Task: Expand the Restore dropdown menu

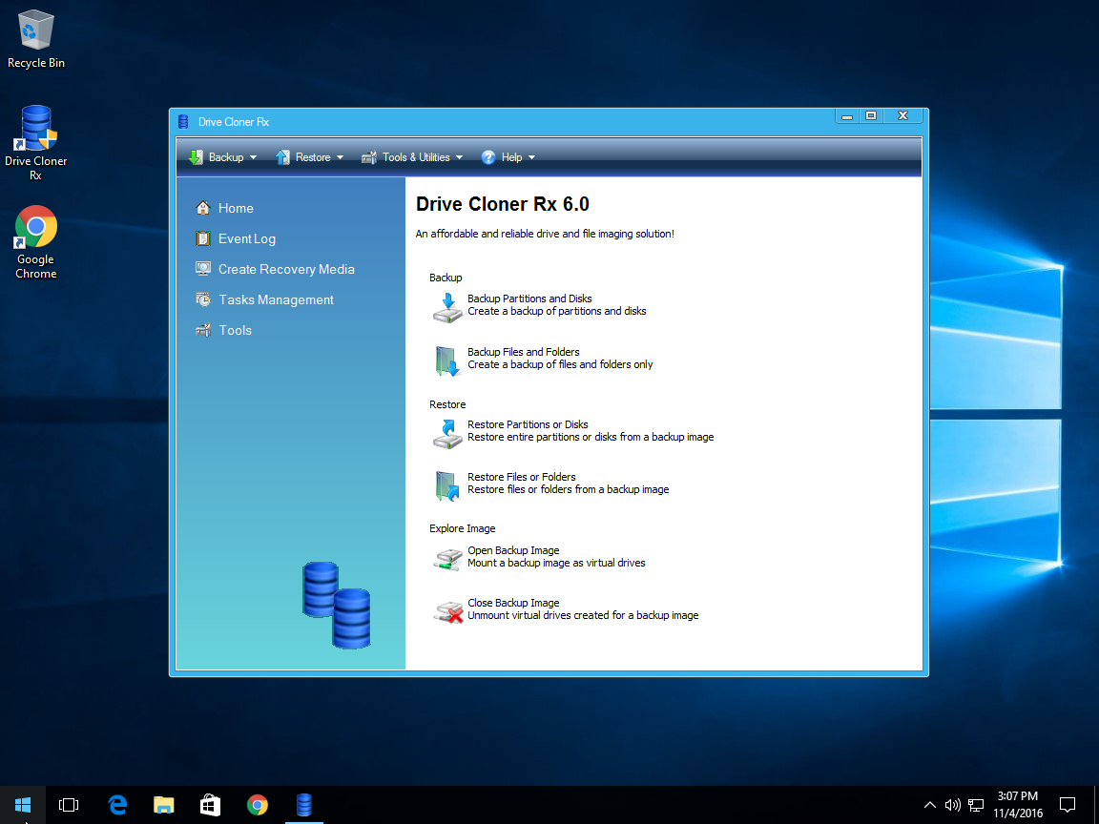Action: [x=310, y=157]
